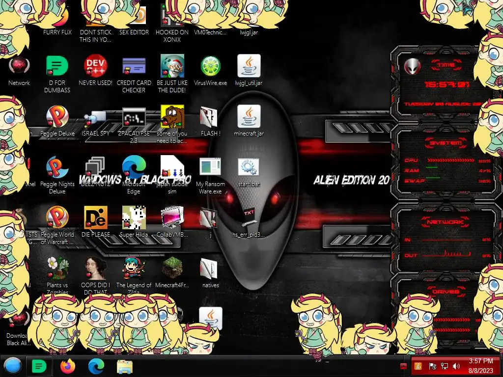This screenshot has height=377, width=503.
Task: Run the start.bat gear icon
Action: click(x=249, y=167)
